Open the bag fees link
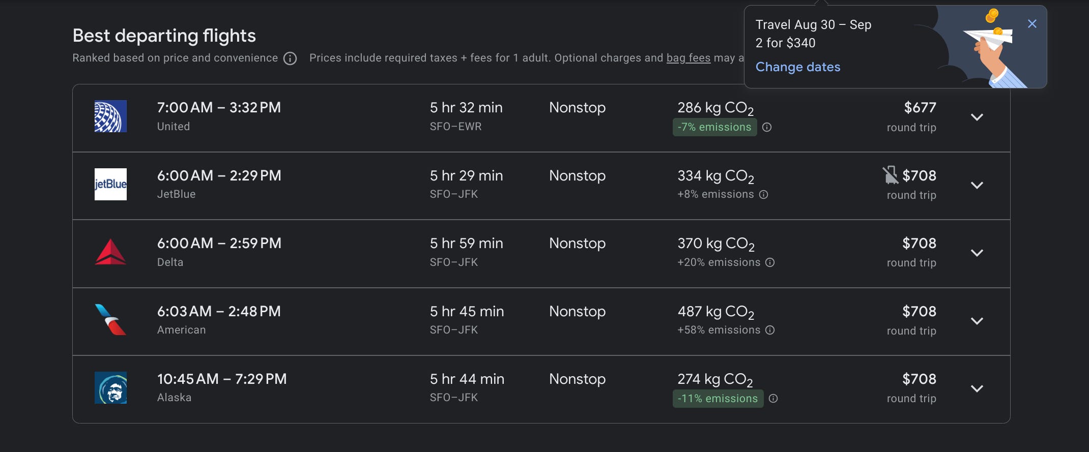1089x452 pixels. [x=689, y=58]
